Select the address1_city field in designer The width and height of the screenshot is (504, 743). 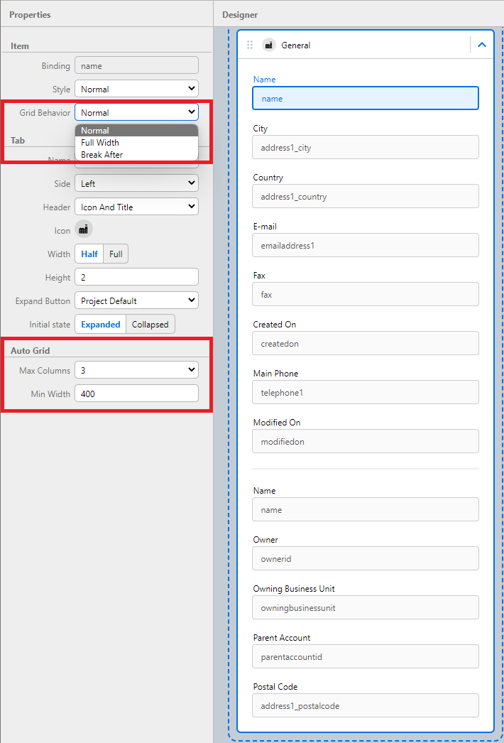tap(365, 147)
